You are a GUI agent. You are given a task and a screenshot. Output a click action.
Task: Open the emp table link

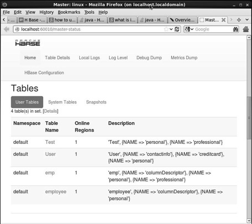[x=50, y=173]
